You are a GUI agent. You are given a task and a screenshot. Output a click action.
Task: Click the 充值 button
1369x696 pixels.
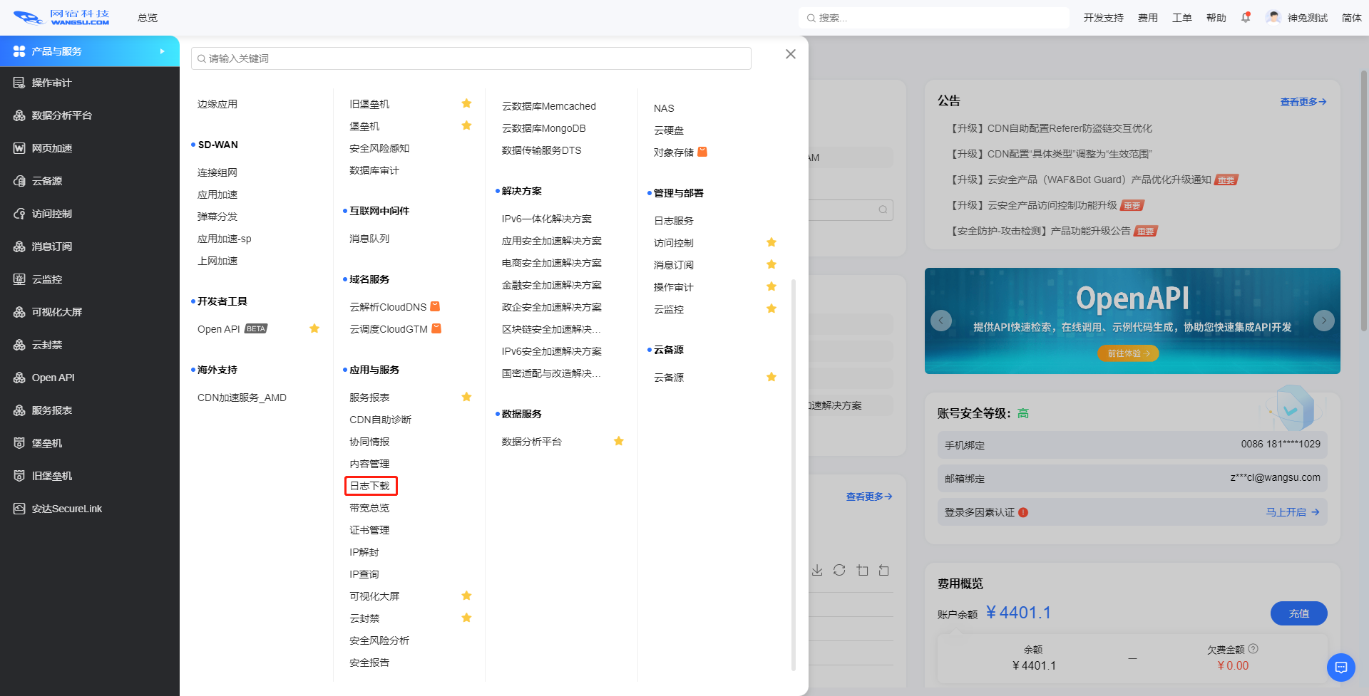click(x=1298, y=613)
